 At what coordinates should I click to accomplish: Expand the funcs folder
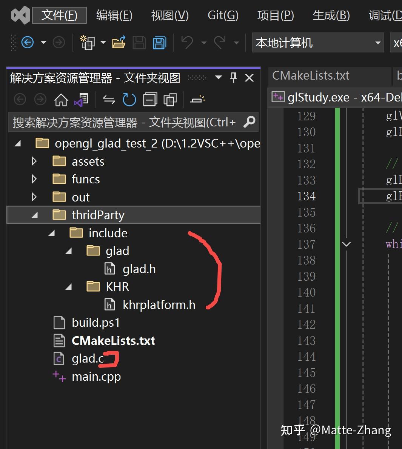pyautogui.click(x=34, y=179)
